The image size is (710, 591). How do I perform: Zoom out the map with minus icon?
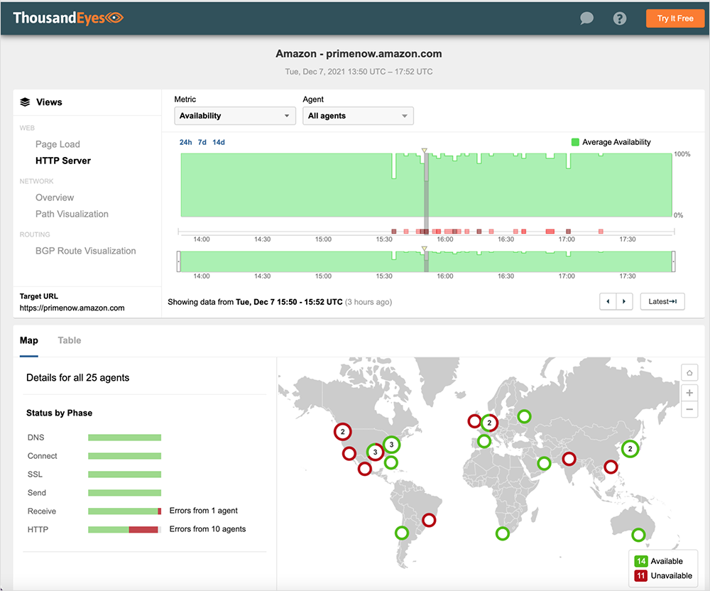[689, 409]
